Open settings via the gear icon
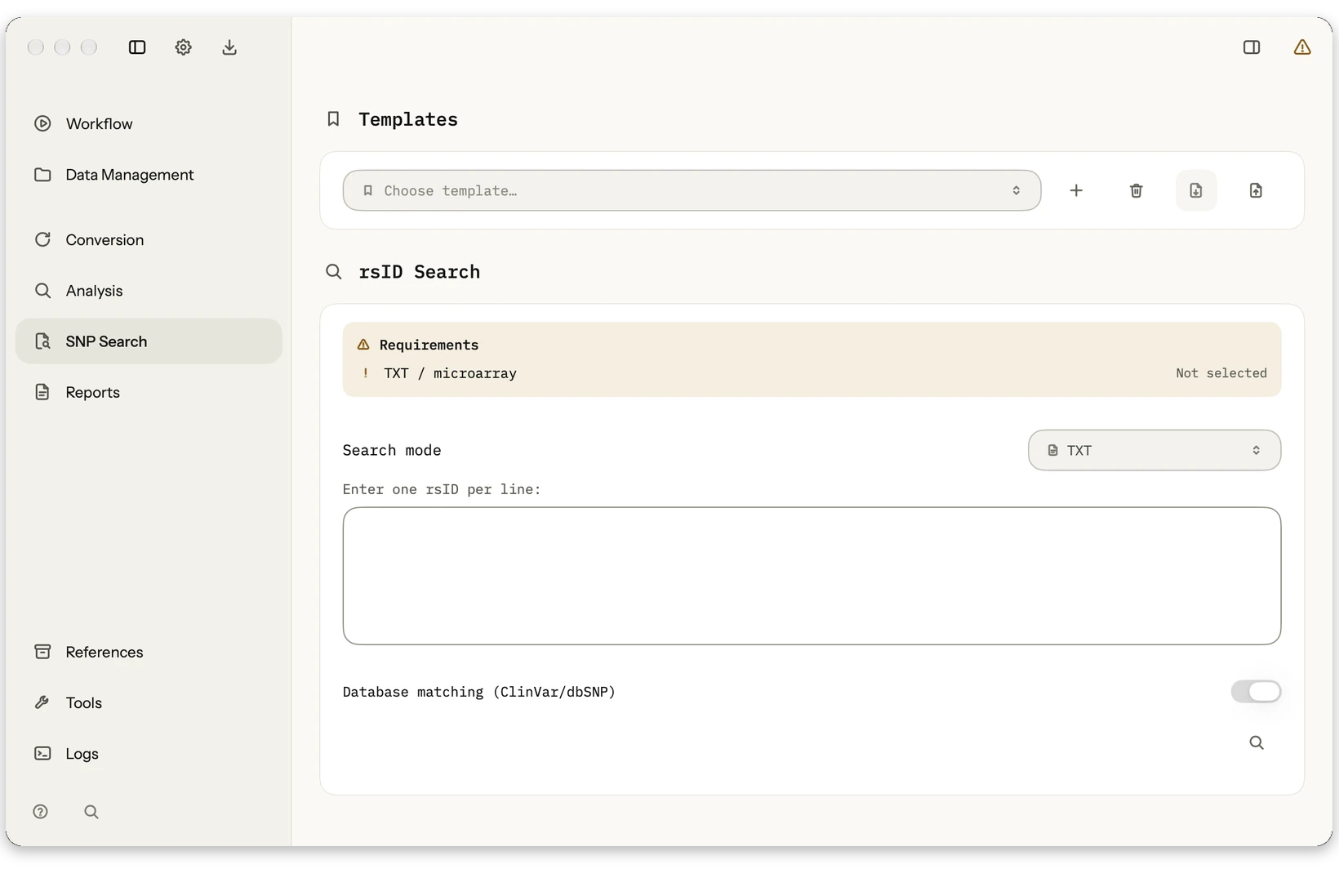 click(x=183, y=47)
